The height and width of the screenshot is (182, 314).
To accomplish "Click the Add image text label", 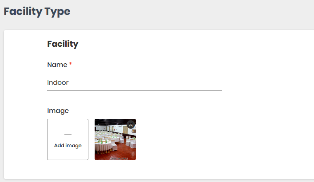I will tap(68, 146).
